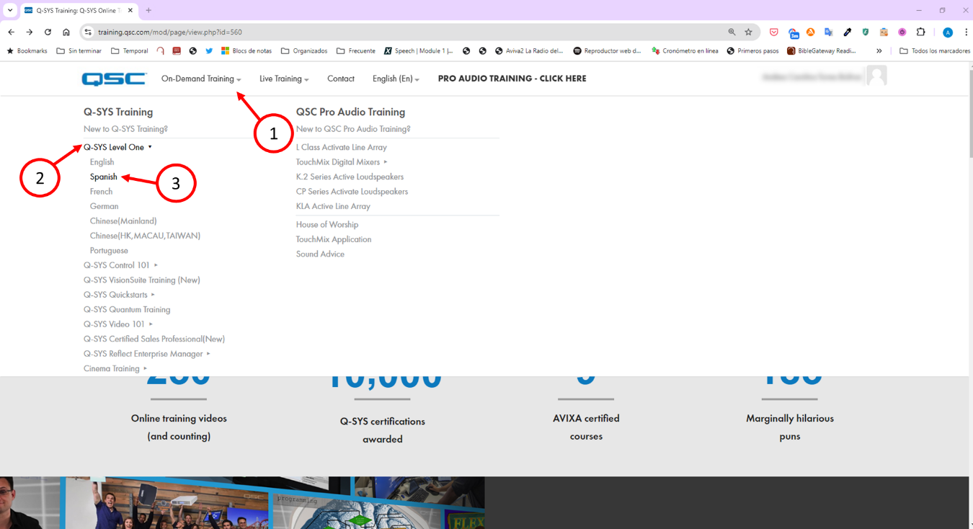Expand the TouchMix Digital Mixers submenu
973x529 pixels.
[342, 162]
